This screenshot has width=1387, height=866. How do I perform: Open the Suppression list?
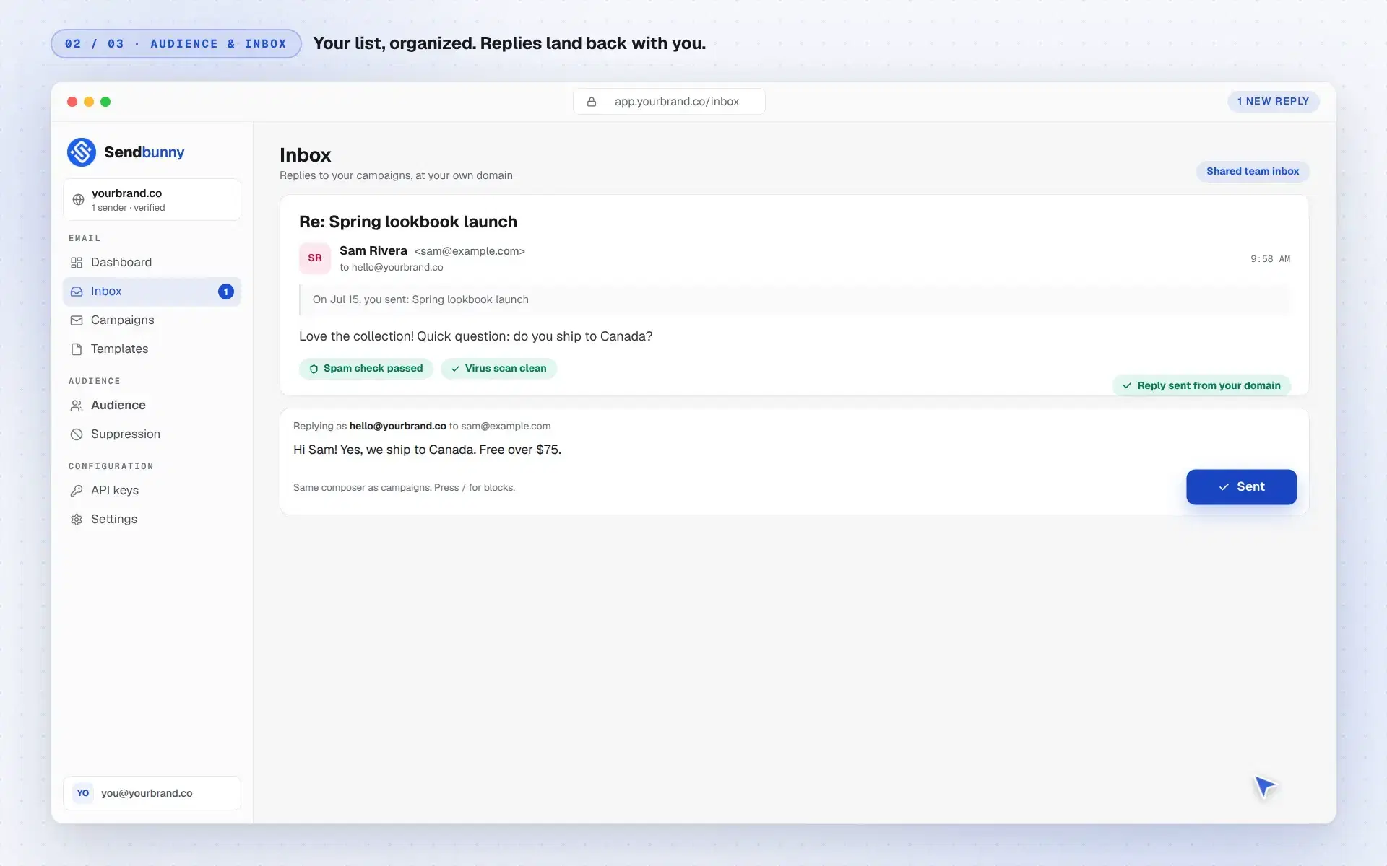click(152, 434)
